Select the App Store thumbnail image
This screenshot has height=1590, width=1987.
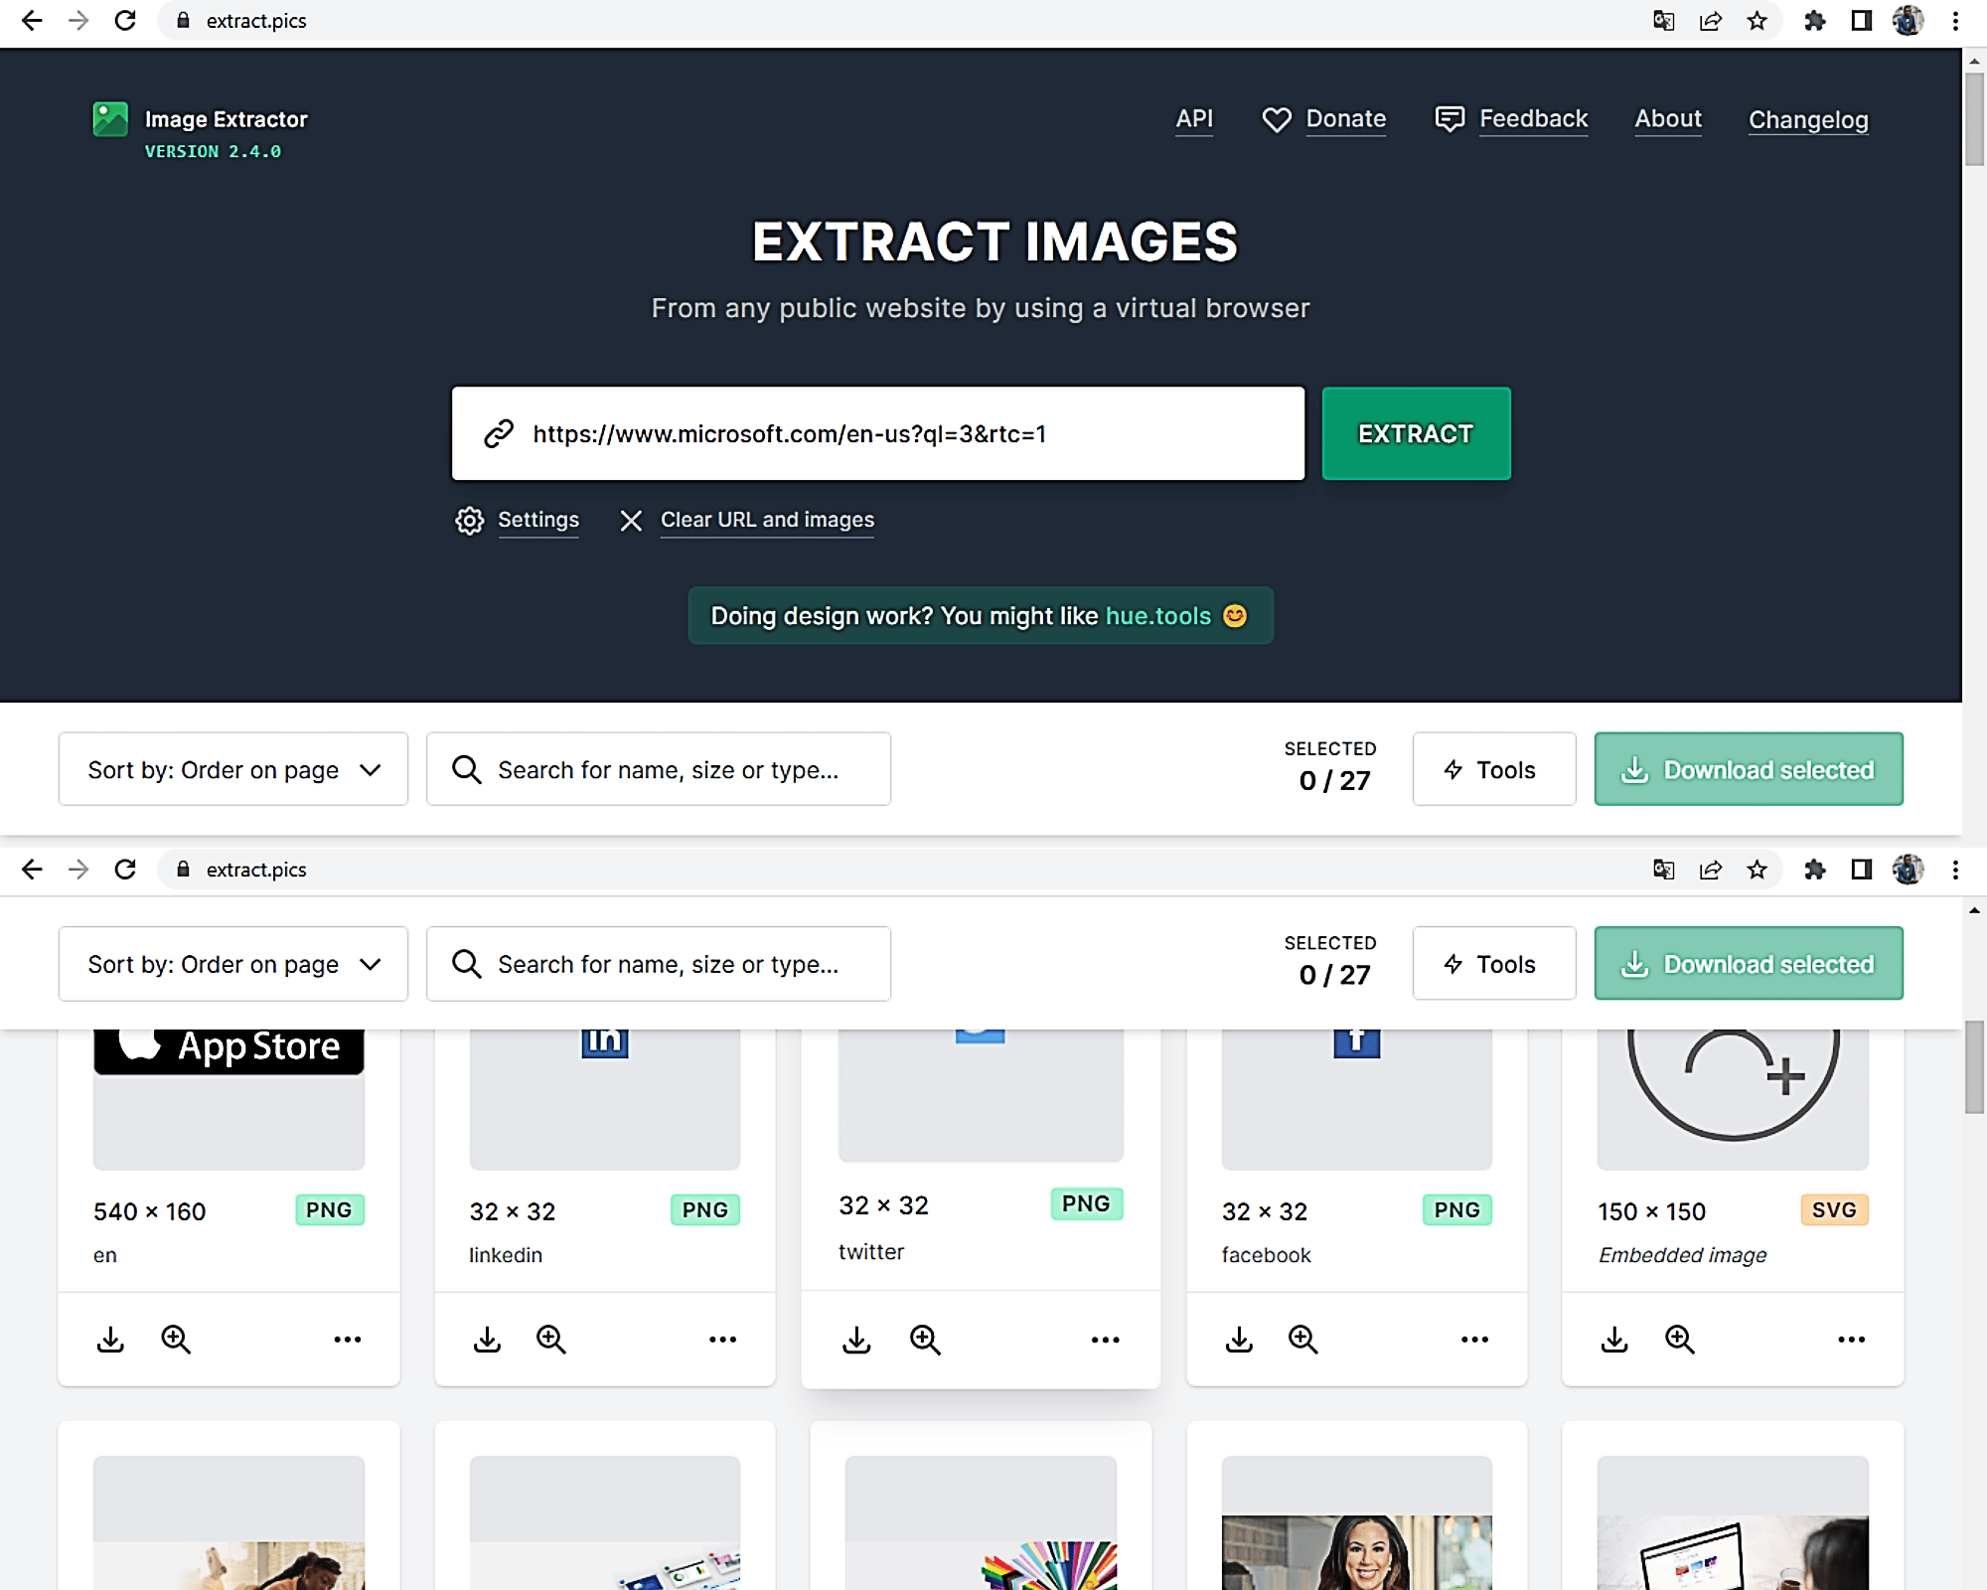[229, 1099]
